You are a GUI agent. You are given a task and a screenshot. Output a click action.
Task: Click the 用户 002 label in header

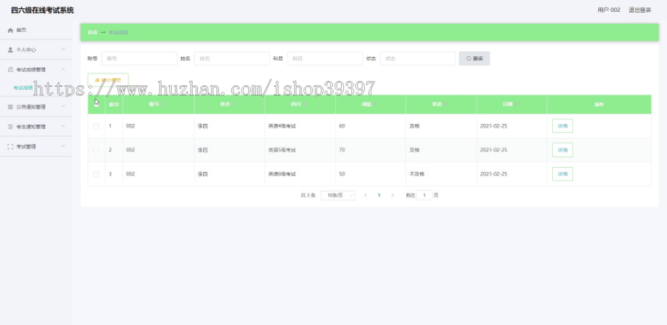(x=608, y=10)
